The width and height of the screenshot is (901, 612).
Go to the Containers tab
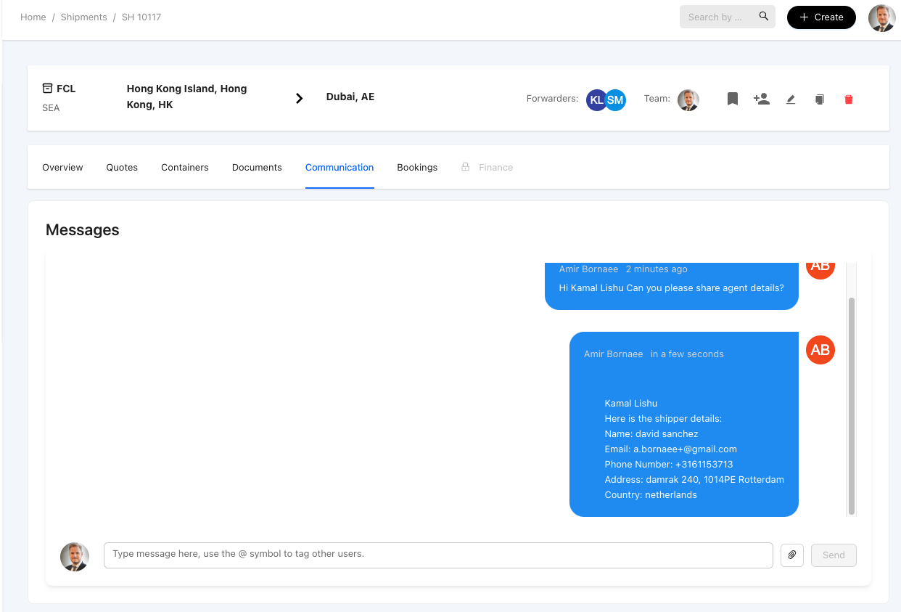(x=185, y=168)
